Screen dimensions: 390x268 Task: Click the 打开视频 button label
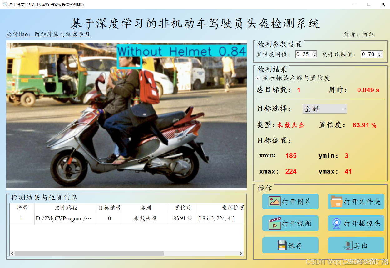296,224
